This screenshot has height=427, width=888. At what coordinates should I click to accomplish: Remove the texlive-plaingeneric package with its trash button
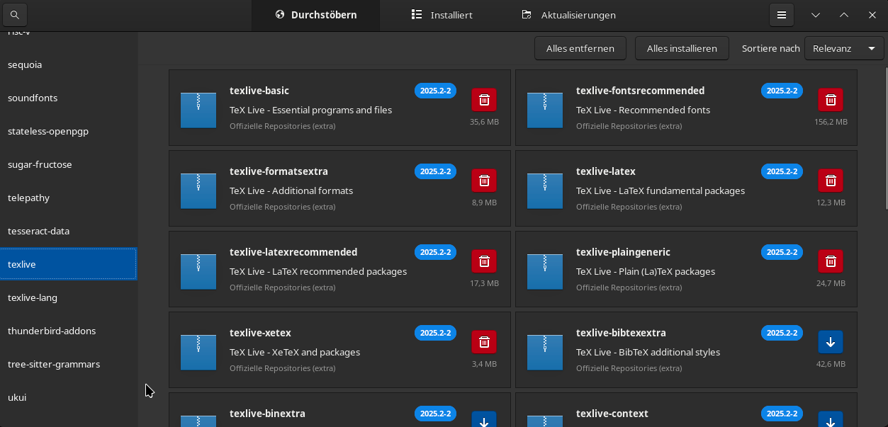coord(831,261)
